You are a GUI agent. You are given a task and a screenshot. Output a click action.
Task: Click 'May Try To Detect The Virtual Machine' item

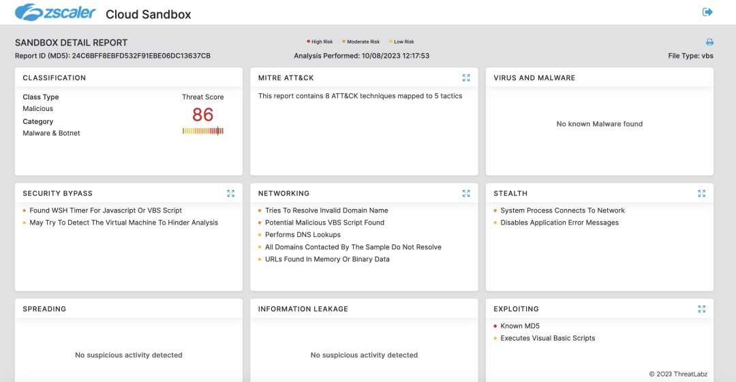pyautogui.click(x=123, y=223)
